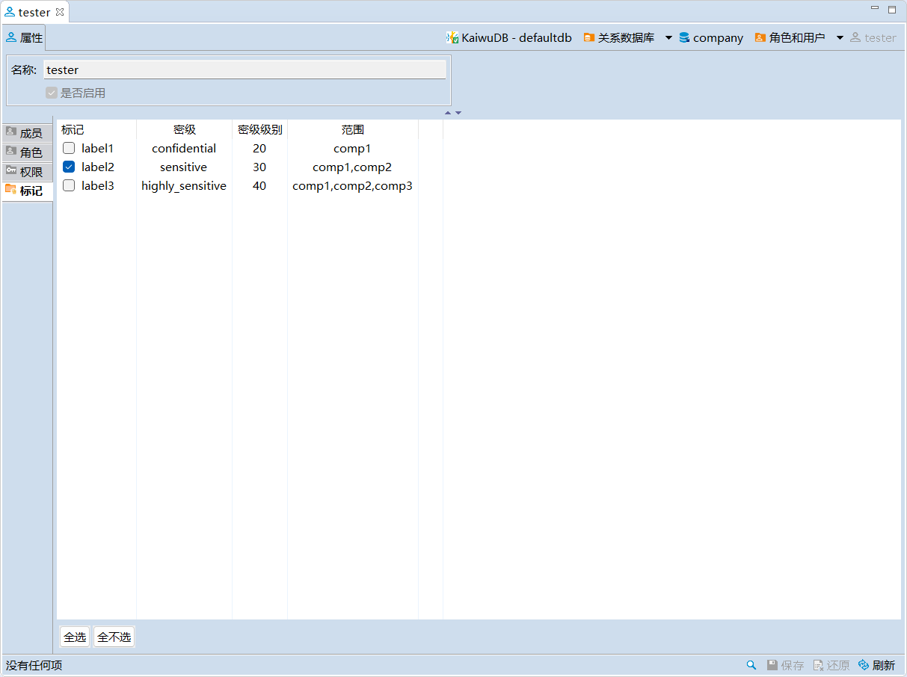Screen dimensions: 907x677
Task: Click the Refresh (刷新) icon button
Action: (864, 665)
